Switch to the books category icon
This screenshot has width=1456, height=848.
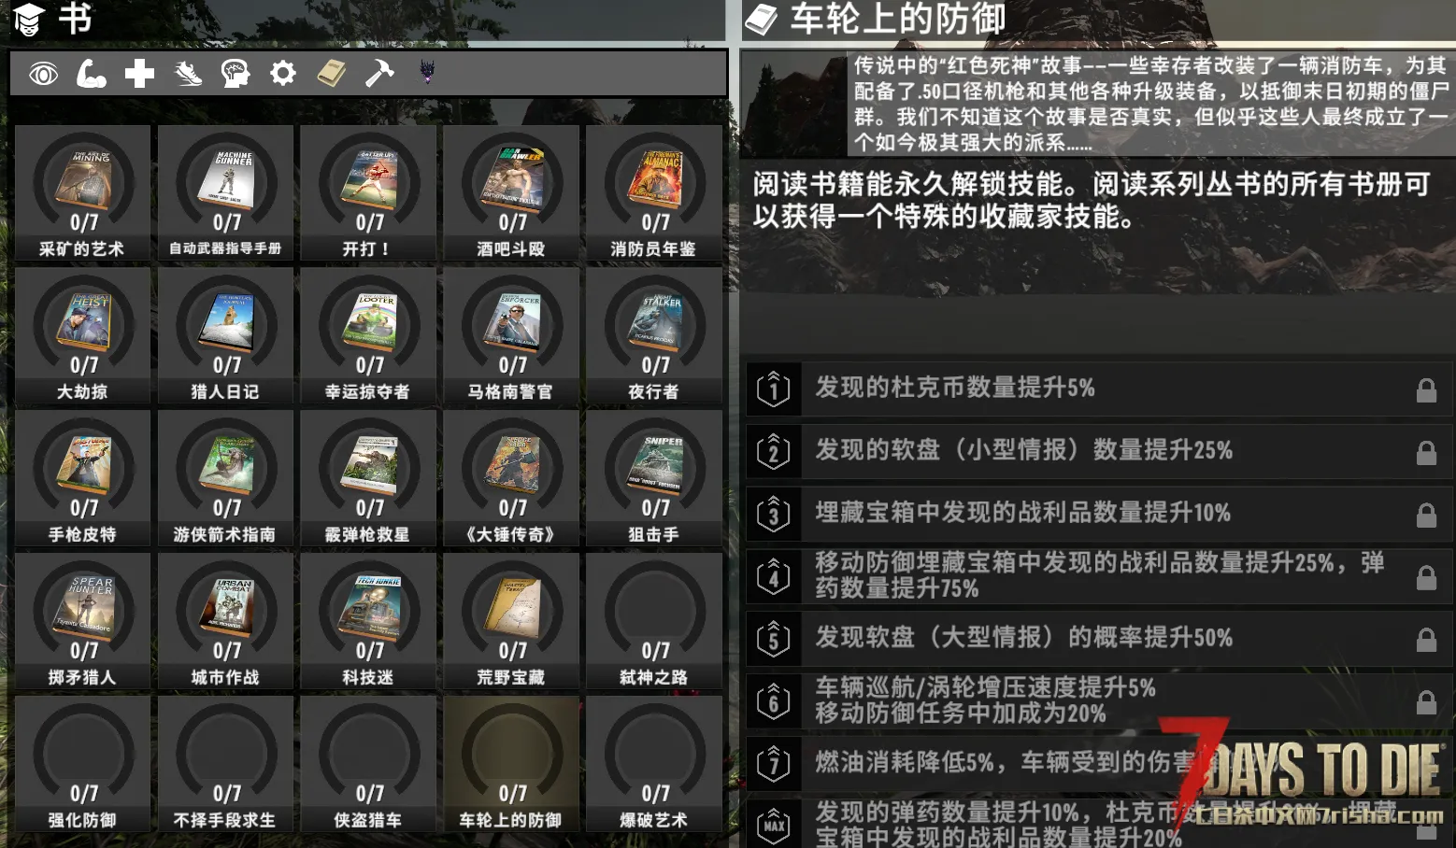[x=332, y=73]
